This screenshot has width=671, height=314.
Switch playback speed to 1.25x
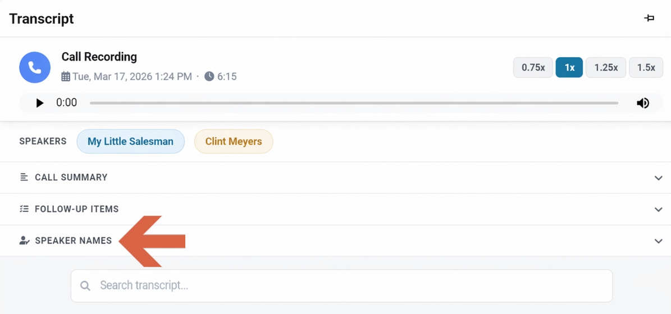[606, 67]
